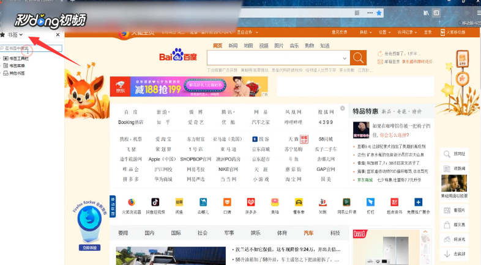Switch to the 要闻 news tab

[x=123, y=233]
